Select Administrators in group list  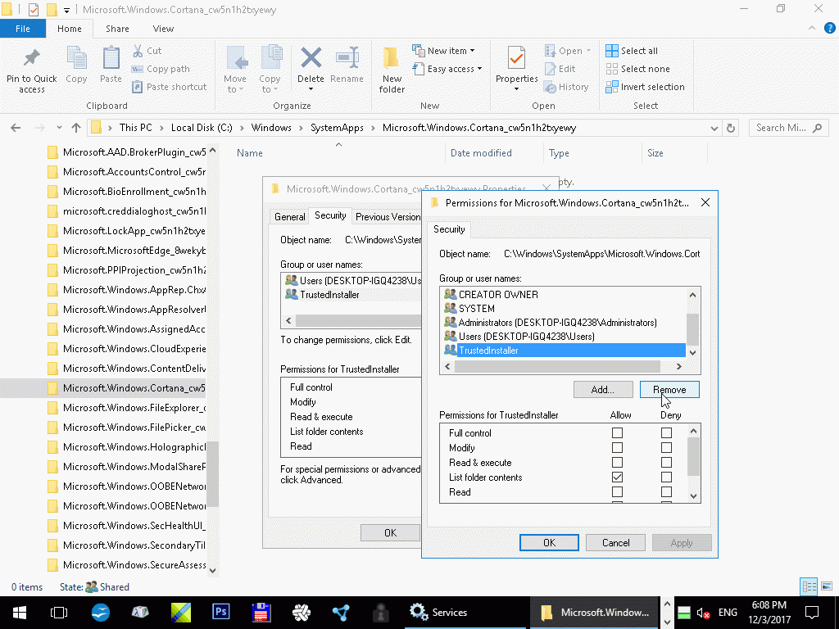pyautogui.click(x=557, y=323)
